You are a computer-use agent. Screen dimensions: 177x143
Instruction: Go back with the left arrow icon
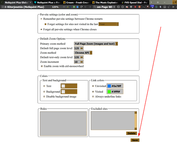coord(86,7)
